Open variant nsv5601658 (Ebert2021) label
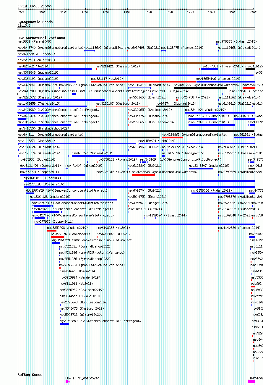The height and width of the screenshot is (385, 263). pos(147,98)
